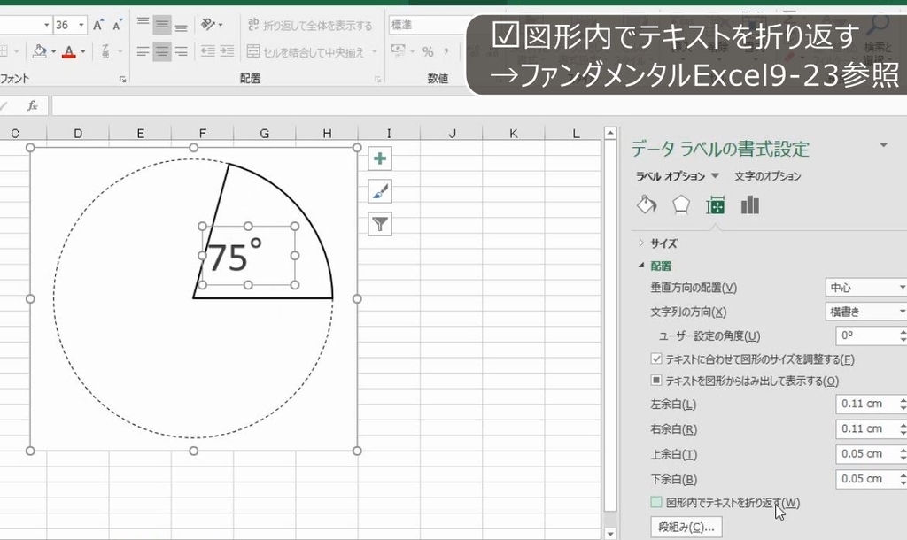The width and height of the screenshot is (907, 540).
Task: Open Chart Filters with the funnel icon
Action: point(380,224)
